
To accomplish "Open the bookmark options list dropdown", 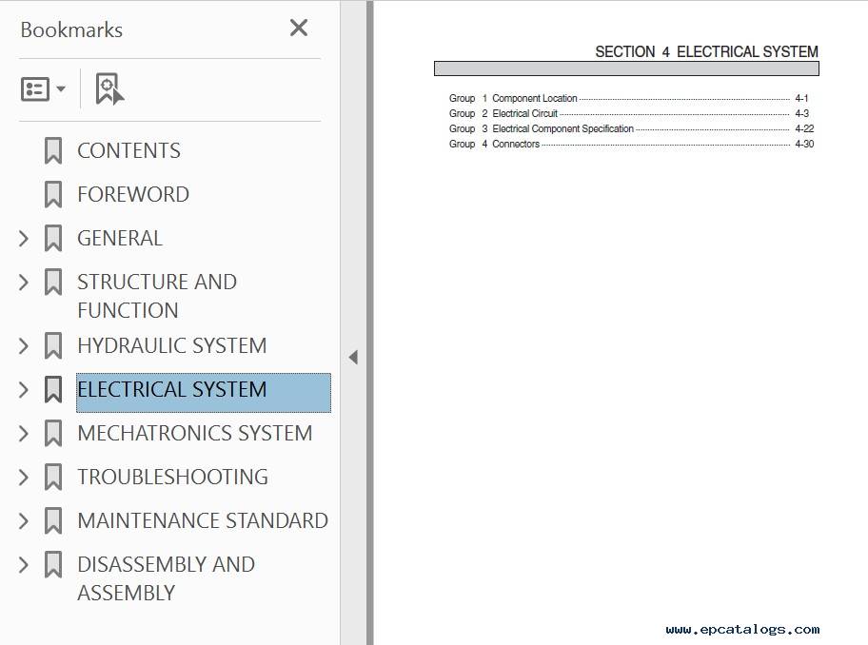I will 43,89.
